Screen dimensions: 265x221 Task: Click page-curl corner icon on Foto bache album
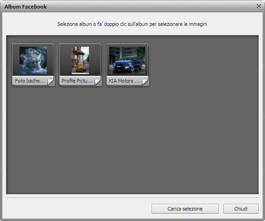[51, 82]
